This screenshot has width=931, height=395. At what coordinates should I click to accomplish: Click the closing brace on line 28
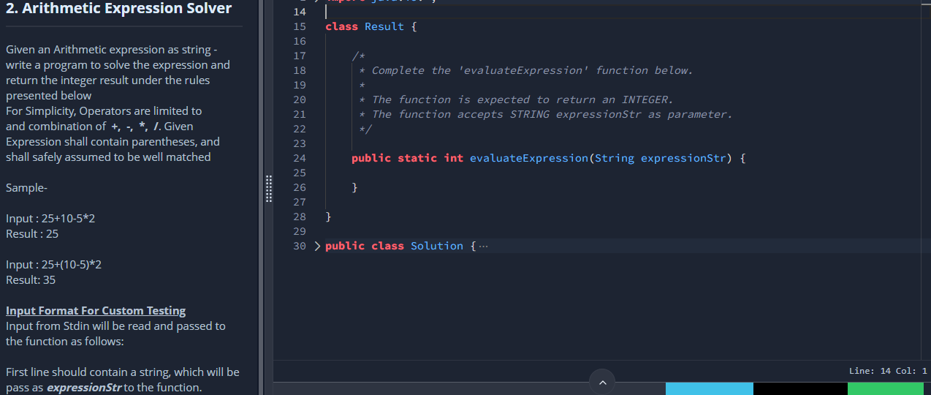(328, 217)
